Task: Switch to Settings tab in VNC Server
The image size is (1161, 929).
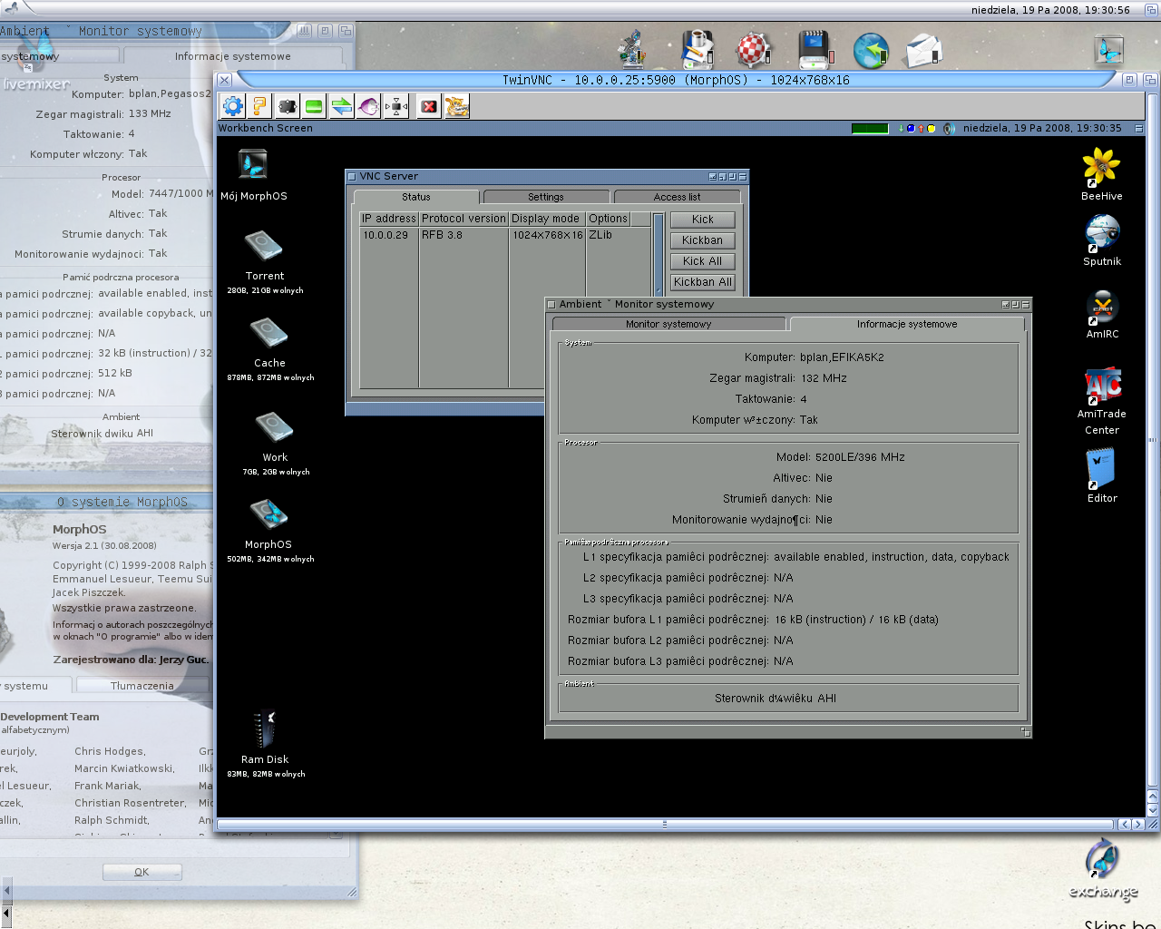Action: pos(546,197)
